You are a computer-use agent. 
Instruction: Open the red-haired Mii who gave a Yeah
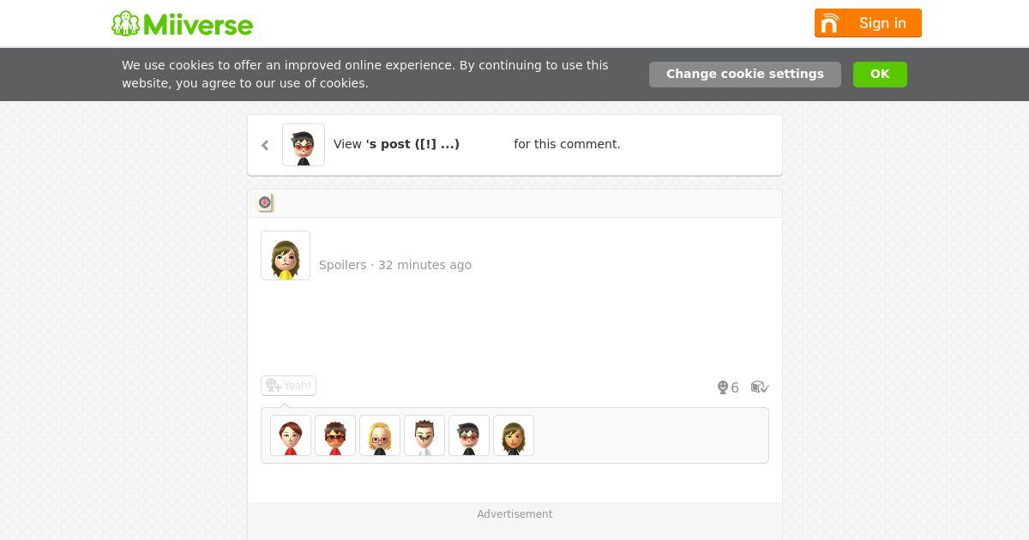[x=291, y=435]
